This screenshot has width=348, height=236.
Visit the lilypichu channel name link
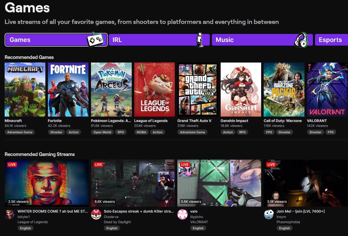197,217
